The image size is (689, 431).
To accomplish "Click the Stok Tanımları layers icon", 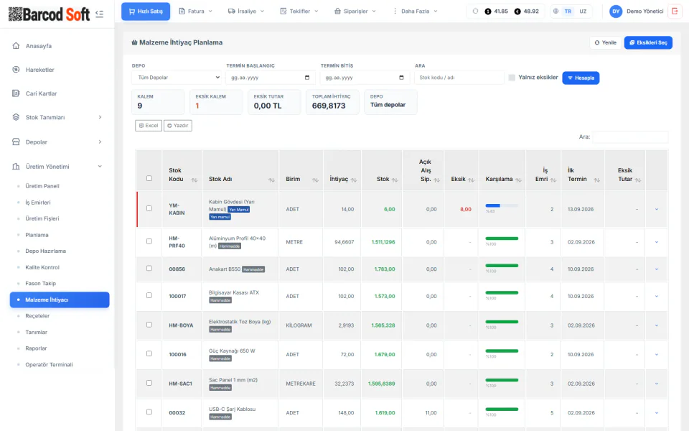I will 17,117.
